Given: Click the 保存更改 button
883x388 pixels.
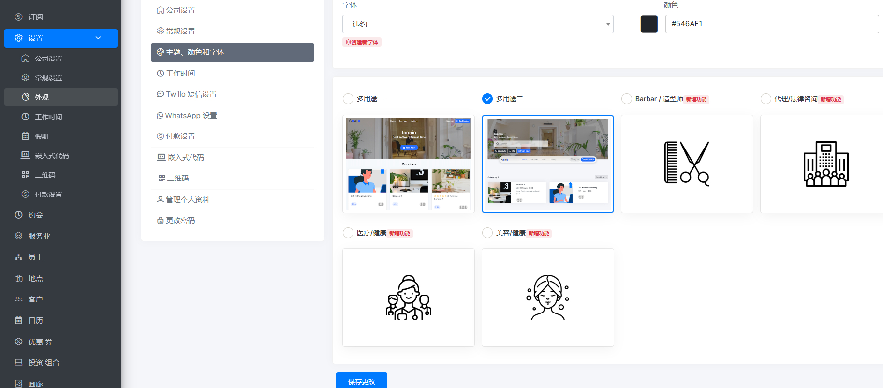Looking at the screenshot, I should (361, 381).
